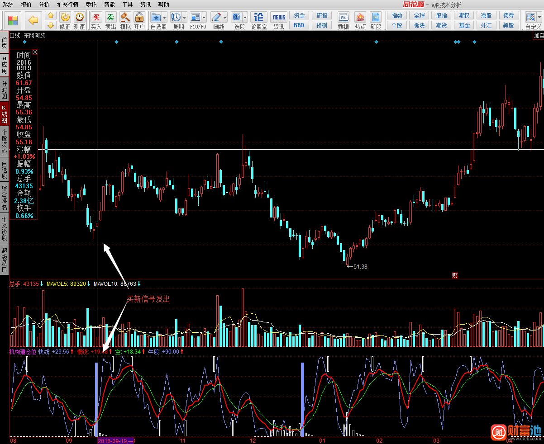Open the 牛叉诊股 sidebar tab
The width and height of the screenshot is (544, 444).
pos(4,229)
